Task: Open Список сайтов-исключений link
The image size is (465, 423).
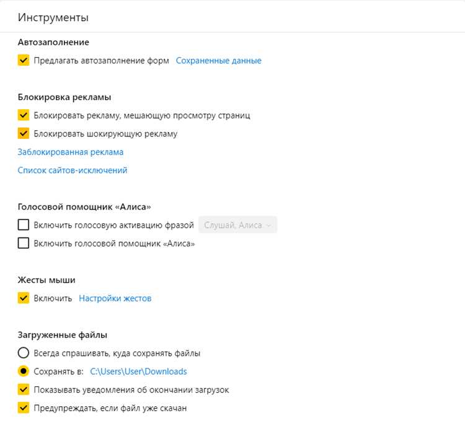Action: coord(73,171)
